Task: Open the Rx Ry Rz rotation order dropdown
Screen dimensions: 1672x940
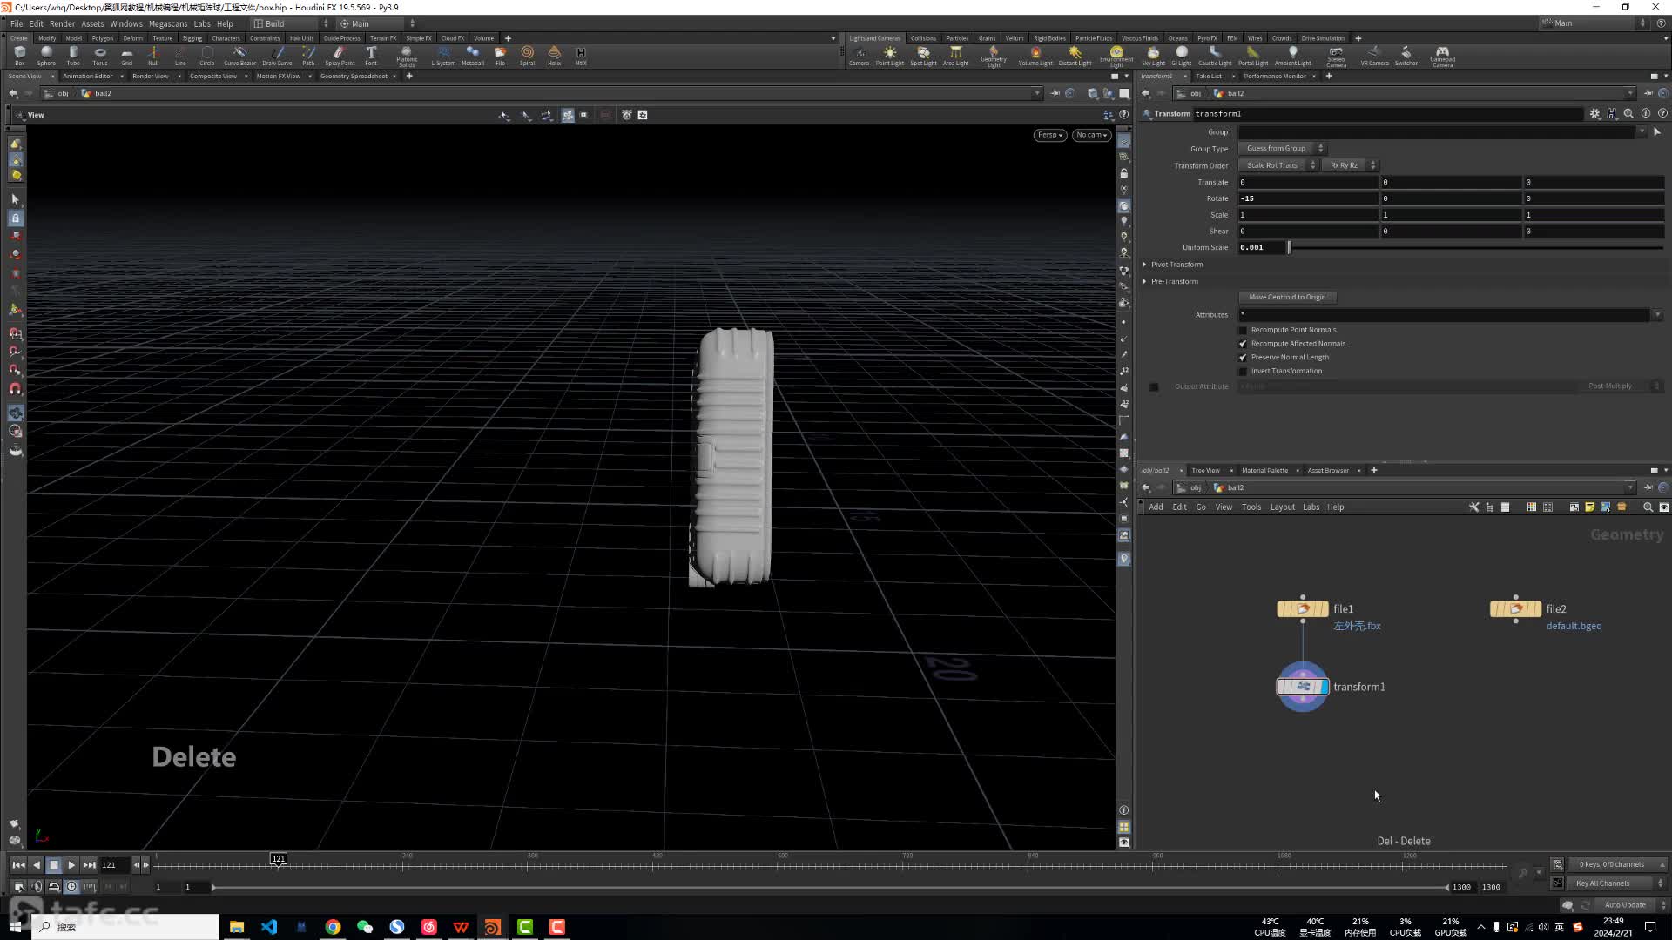Action: tap(1350, 165)
